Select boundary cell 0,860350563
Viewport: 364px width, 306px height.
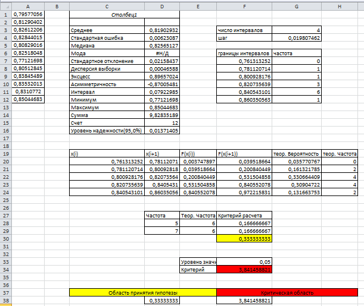tap(244, 100)
